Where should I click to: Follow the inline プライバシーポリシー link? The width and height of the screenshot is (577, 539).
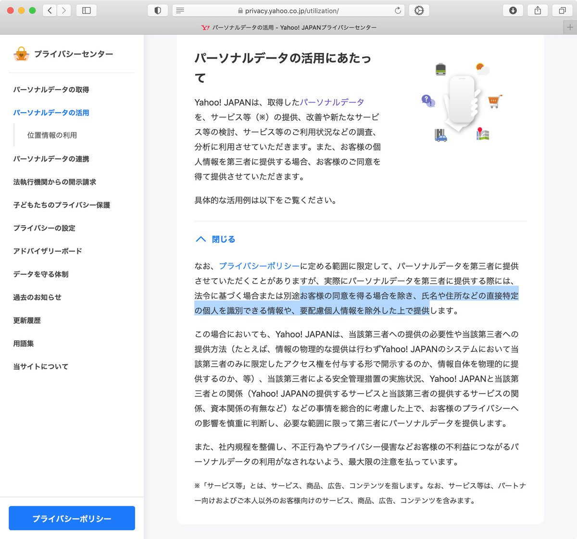[259, 266]
